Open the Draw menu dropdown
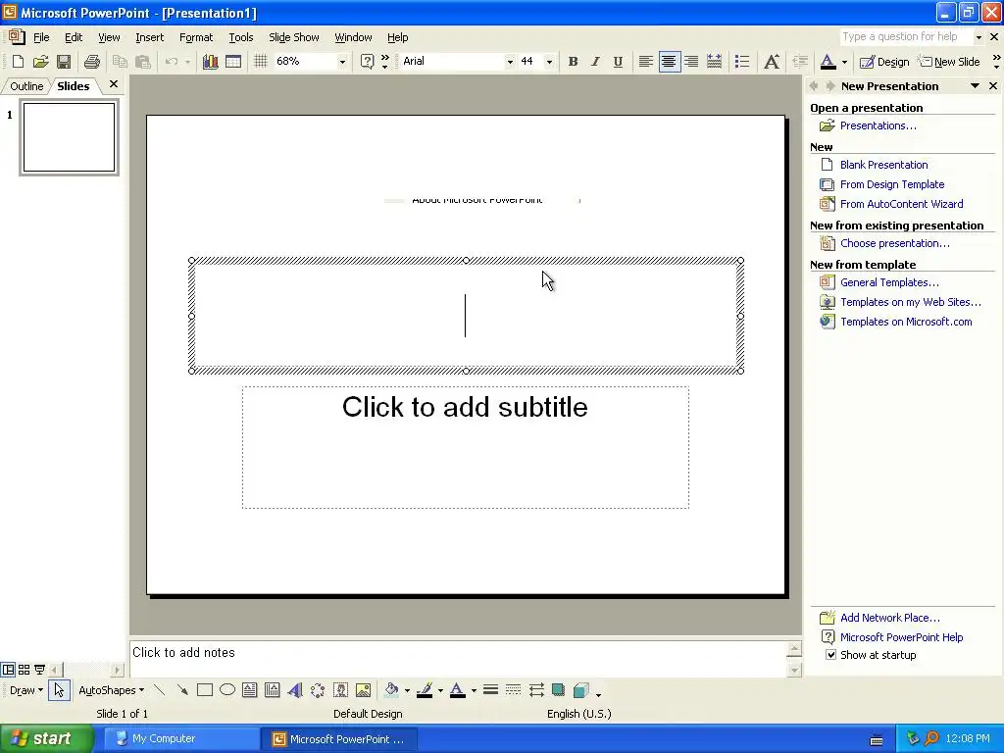The image size is (1004, 753). click(26, 690)
